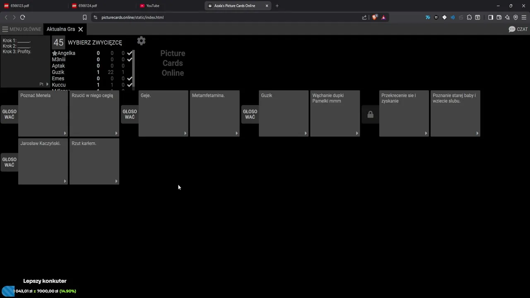
Task: Expand the 'Metamfetamina.' card arrow
Action: [237, 133]
